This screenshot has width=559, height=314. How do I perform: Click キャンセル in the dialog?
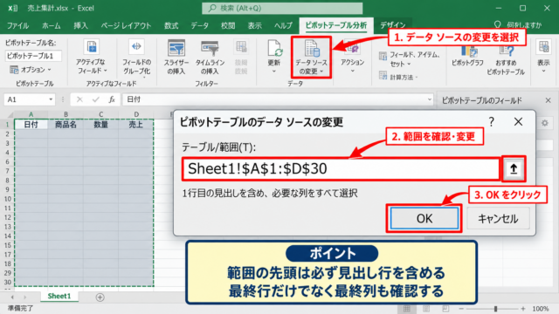pyautogui.click(x=498, y=218)
